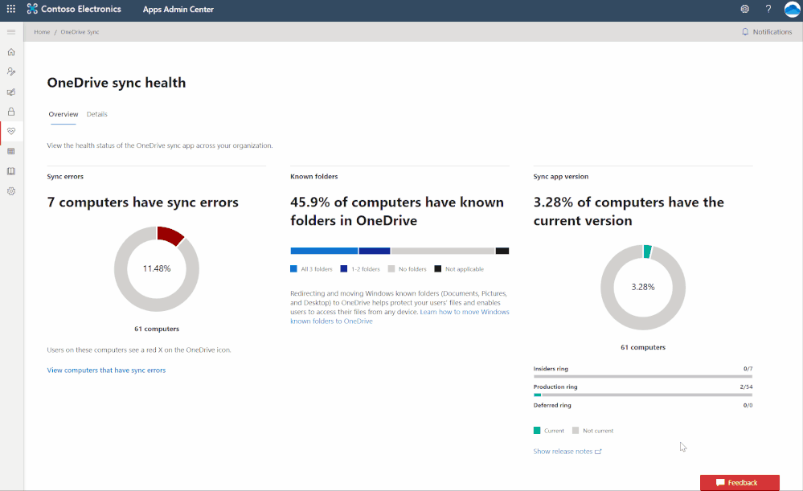Click the Insiders ring progress bar
Screen dimensions: 803x491
(643, 376)
